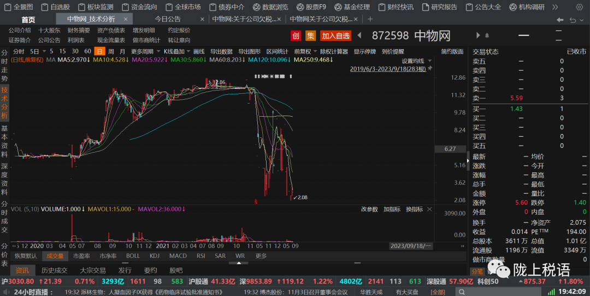The width and height of the screenshot is (590, 296).
Task: Select the MACD indicator
Action: coord(178,256)
